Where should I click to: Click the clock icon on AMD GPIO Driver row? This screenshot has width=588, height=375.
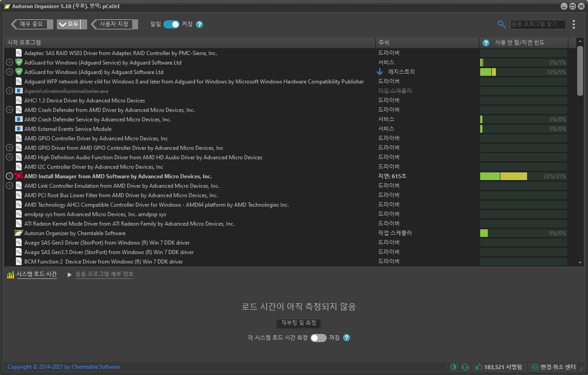(9, 148)
